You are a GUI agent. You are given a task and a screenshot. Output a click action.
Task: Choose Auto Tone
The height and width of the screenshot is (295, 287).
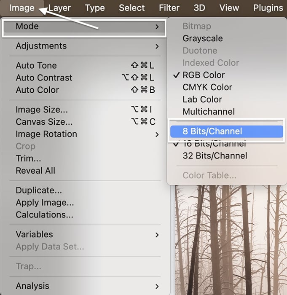tap(85, 65)
